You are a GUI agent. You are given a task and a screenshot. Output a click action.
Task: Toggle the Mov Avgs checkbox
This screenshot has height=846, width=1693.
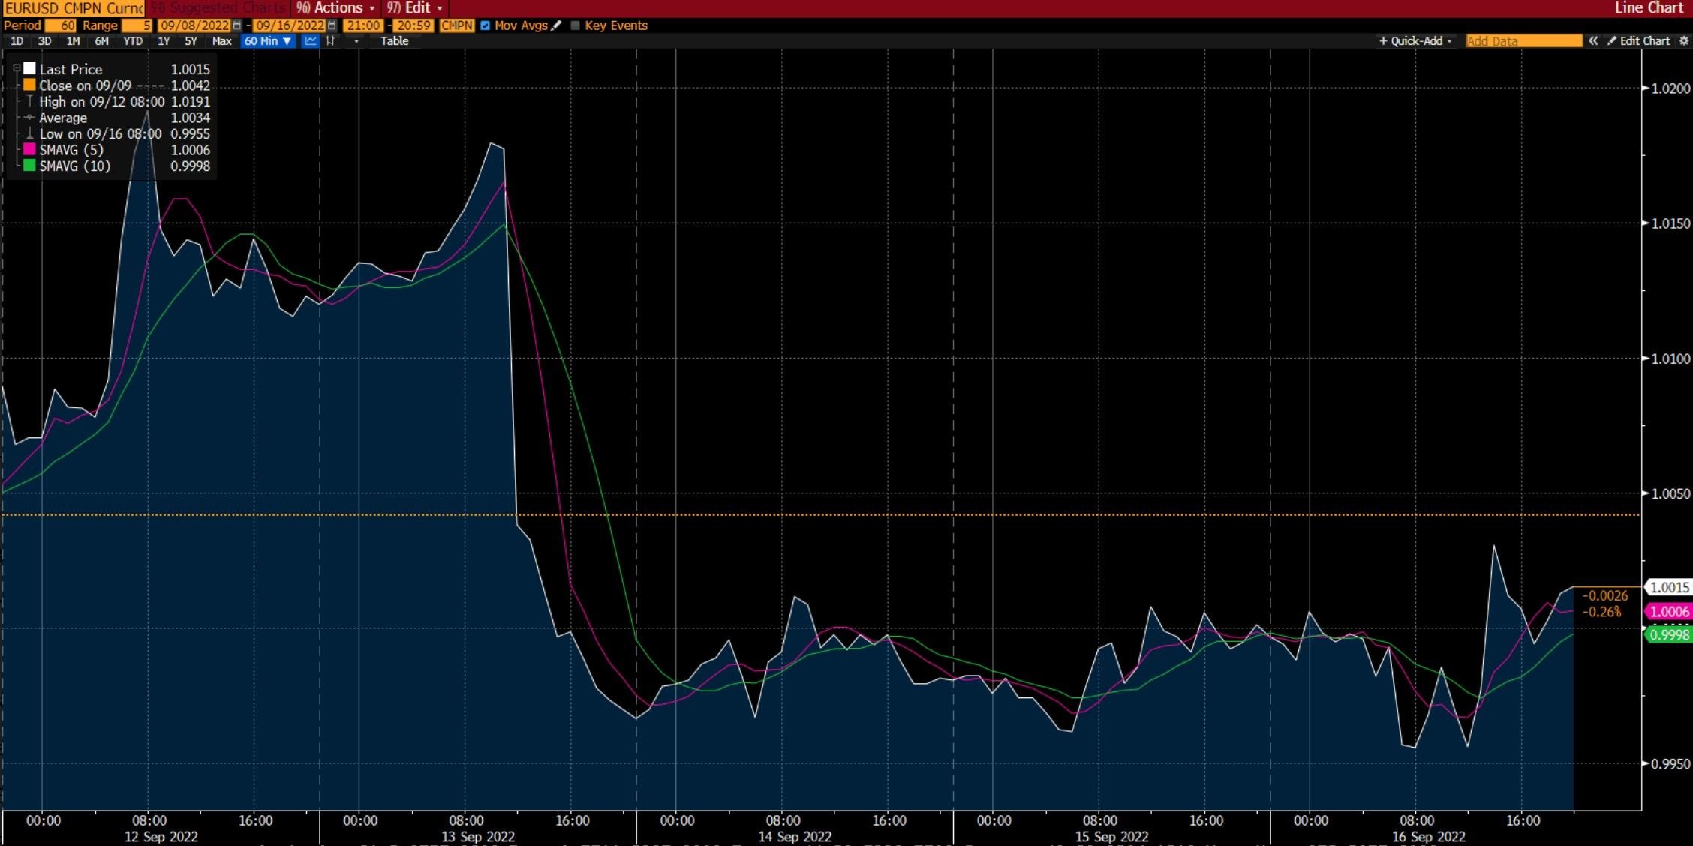point(485,25)
